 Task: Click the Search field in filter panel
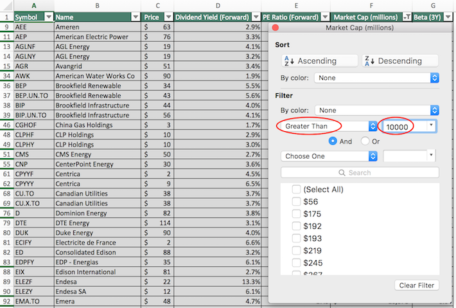[x=360, y=172]
